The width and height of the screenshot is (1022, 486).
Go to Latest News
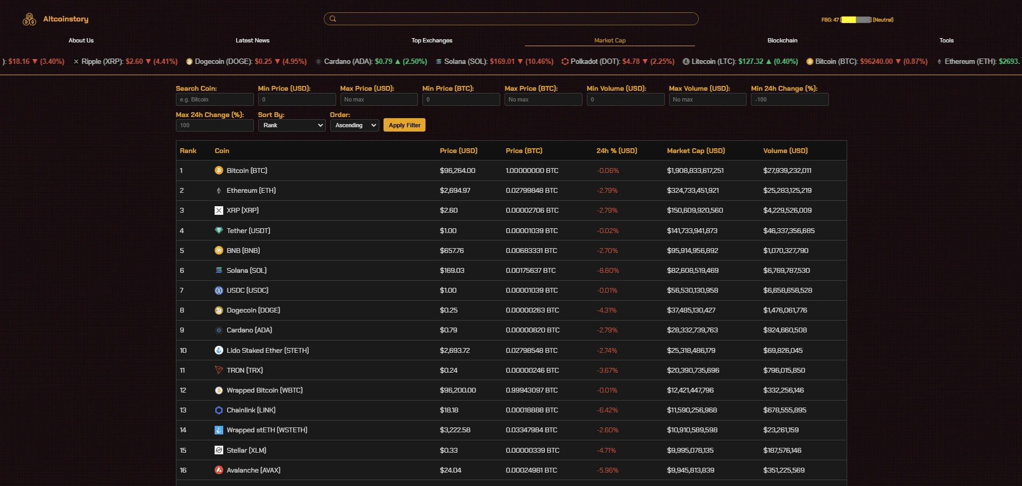pyautogui.click(x=252, y=40)
